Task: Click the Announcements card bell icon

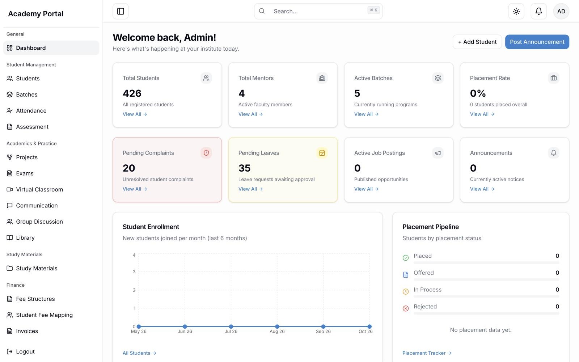Action: click(x=554, y=153)
